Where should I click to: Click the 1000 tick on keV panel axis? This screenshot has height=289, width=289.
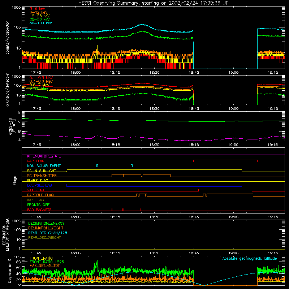[16, 8]
